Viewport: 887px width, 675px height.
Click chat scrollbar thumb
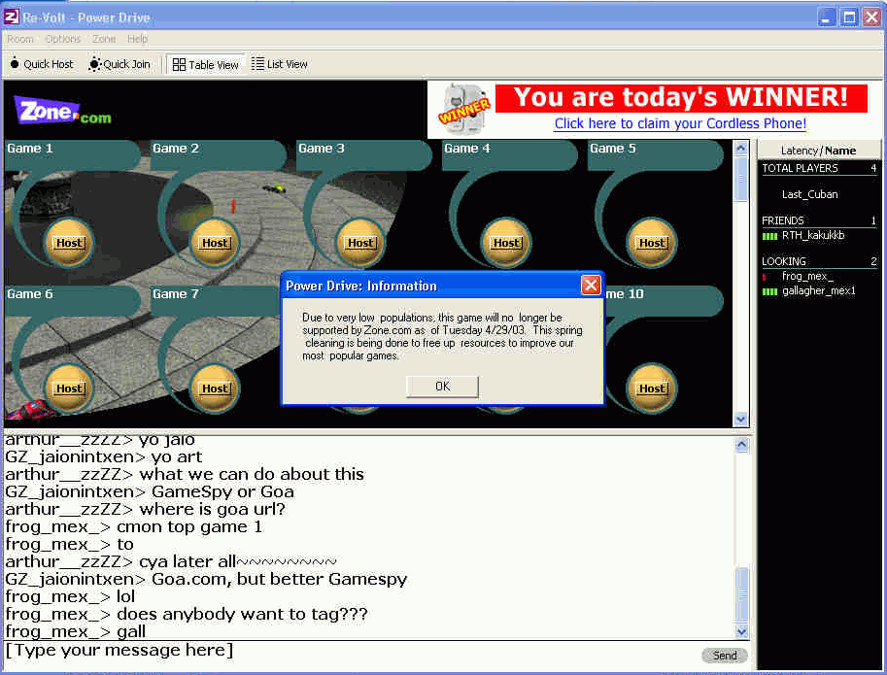pos(742,594)
